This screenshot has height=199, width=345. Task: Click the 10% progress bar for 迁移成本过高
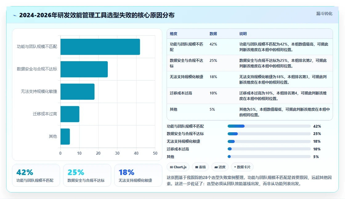(269, 149)
